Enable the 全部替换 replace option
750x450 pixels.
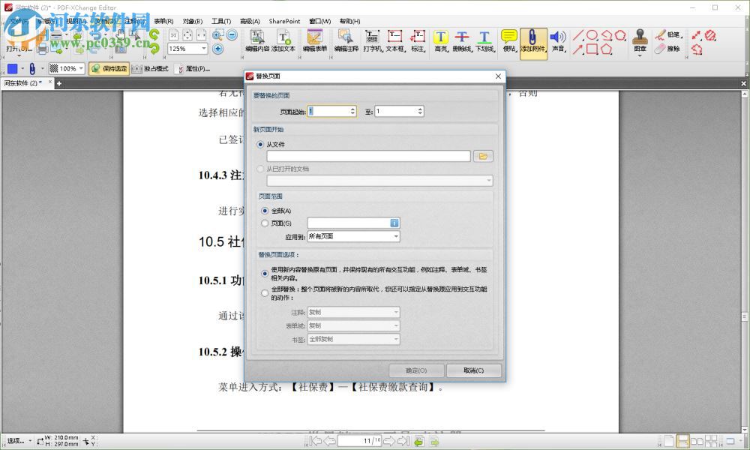(265, 292)
